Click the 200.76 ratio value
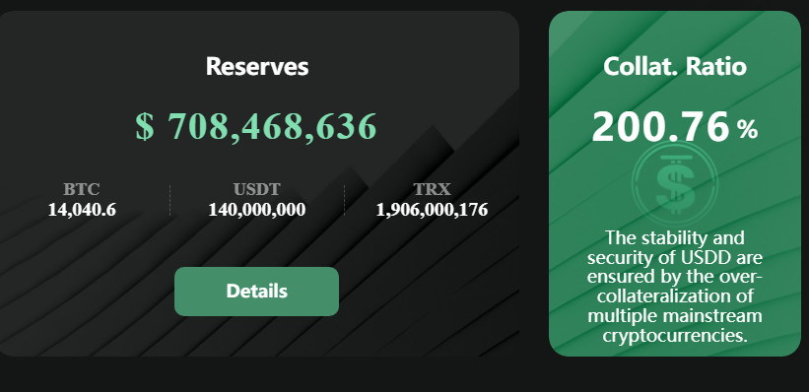The image size is (809, 392). pyautogui.click(x=660, y=127)
